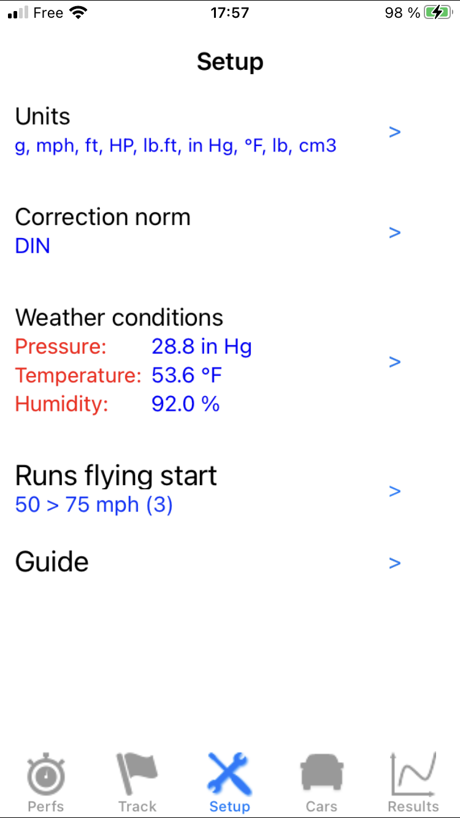Open Runs flying start chevron
Screen dimensions: 460x818
(395, 491)
